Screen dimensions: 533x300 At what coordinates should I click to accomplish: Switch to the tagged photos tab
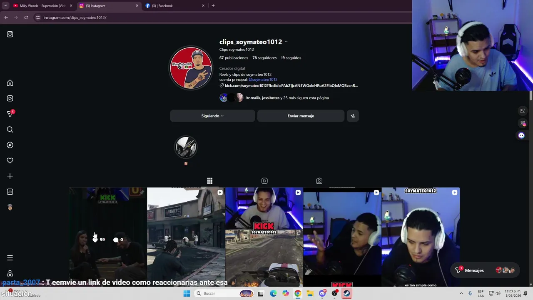coord(319,181)
